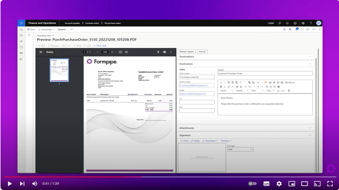Toggle YouTube subtitles button

[266, 184]
